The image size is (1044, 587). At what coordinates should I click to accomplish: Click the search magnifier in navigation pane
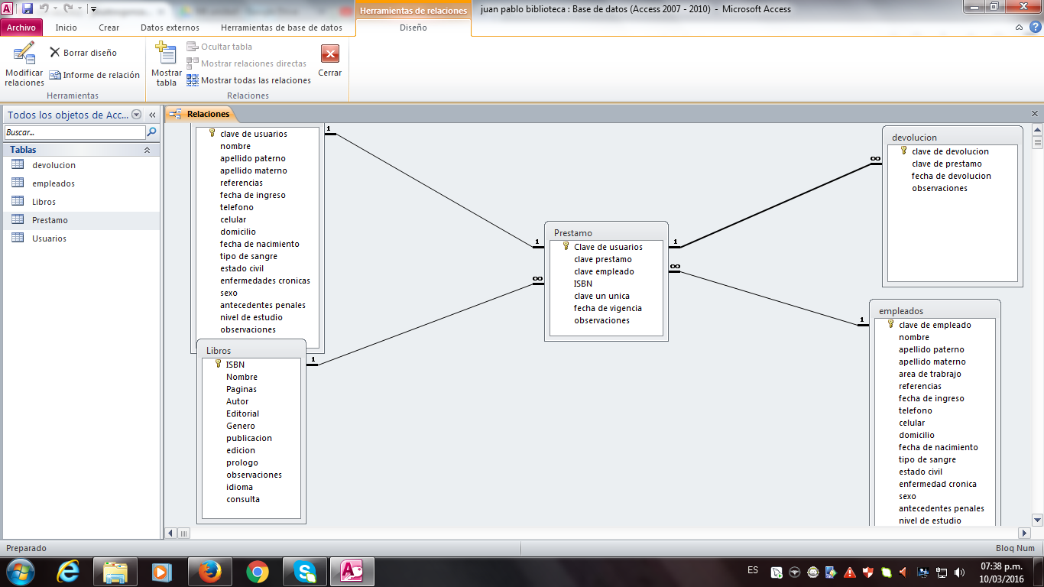click(151, 132)
